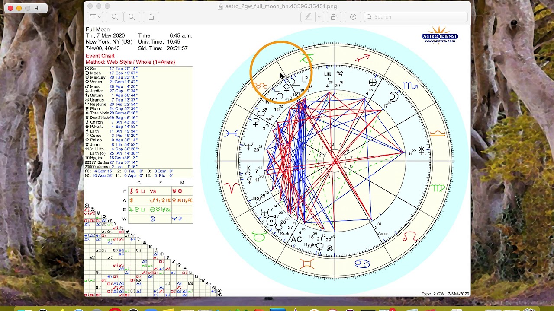Click the AC ascendant label in chart

[x=296, y=239]
